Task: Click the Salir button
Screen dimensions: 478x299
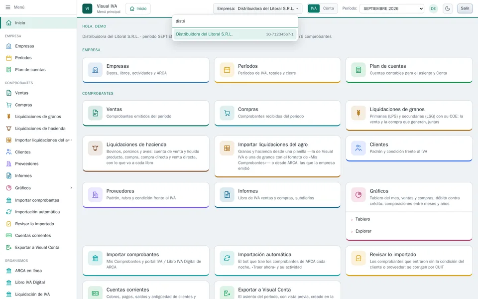Action: coord(465,8)
